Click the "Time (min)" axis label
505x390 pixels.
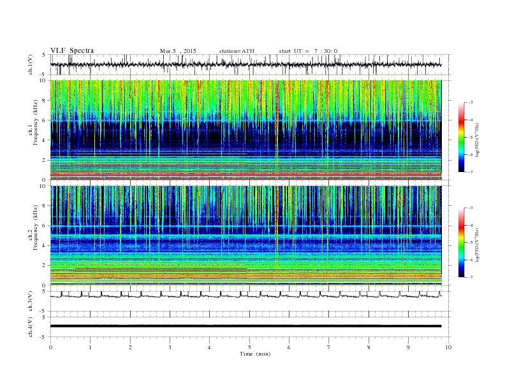255,354
